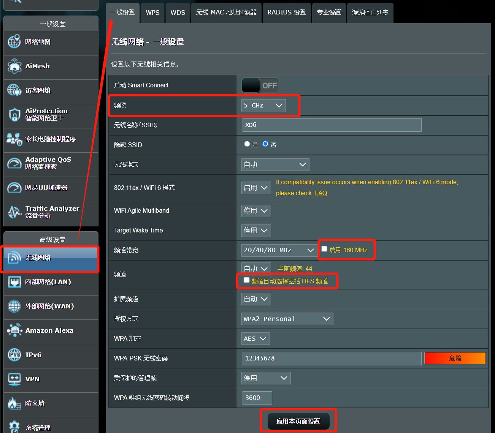Open the 扩展频道 dropdown

[x=256, y=299]
